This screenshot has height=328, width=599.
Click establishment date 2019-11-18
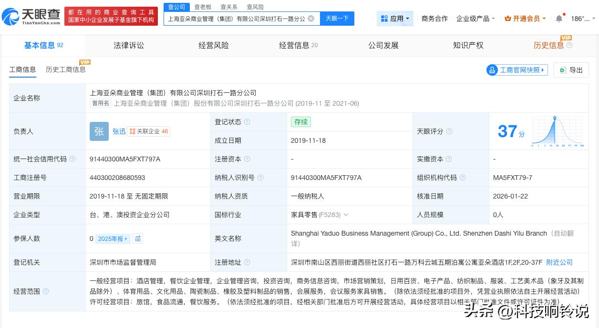click(309, 140)
